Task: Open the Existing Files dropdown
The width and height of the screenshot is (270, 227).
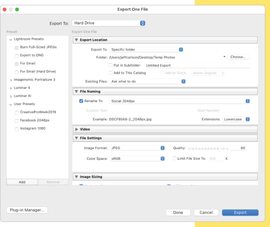Action: [x=148, y=81]
